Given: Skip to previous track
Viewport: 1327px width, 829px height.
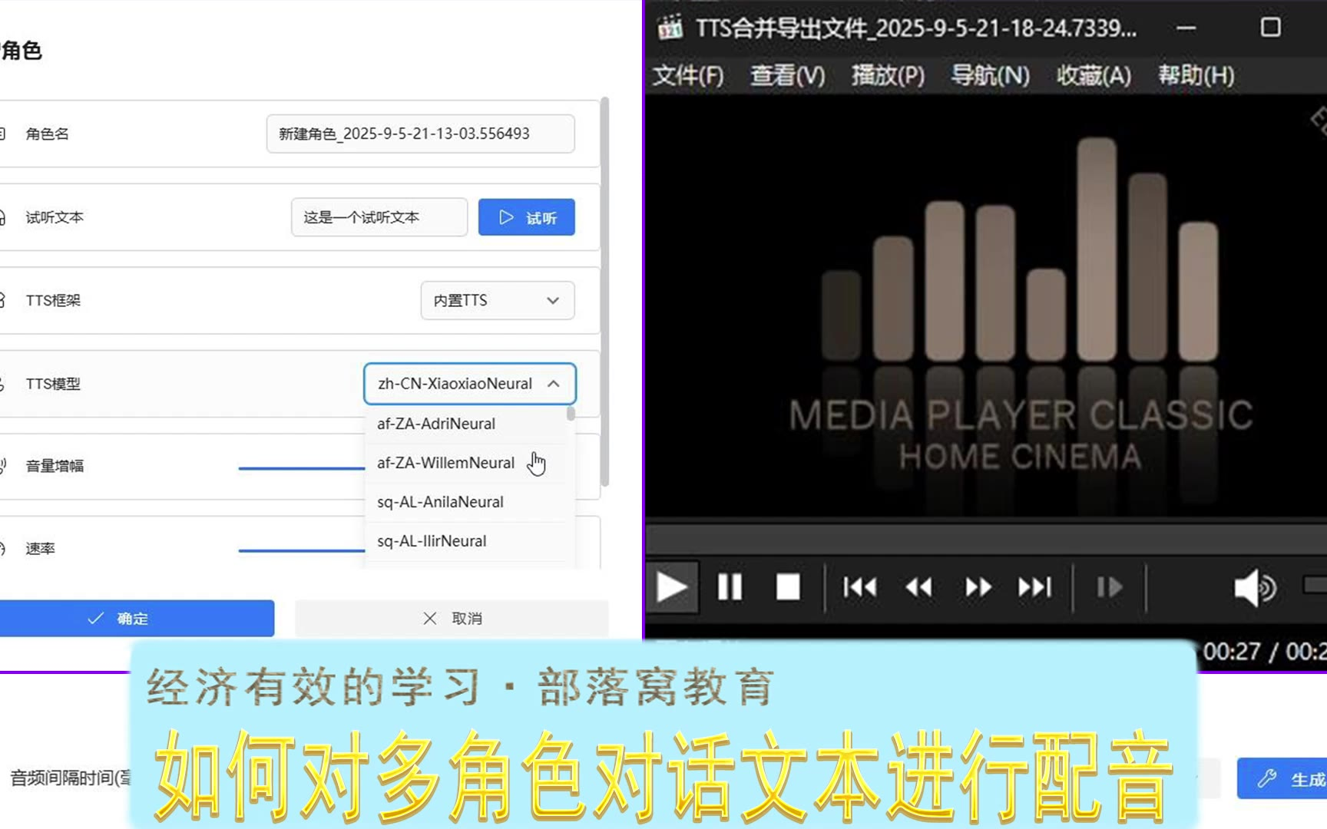Looking at the screenshot, I should (859, 588).
